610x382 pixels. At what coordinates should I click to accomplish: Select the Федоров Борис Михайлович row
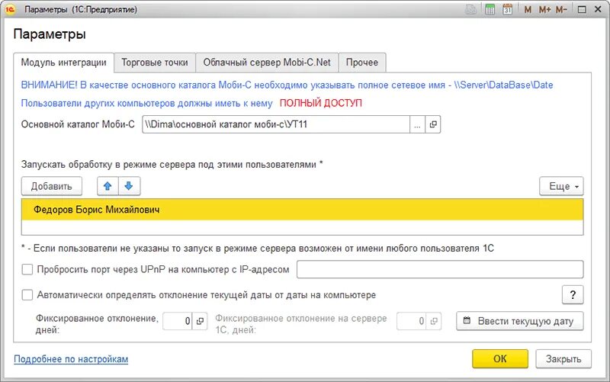(x=302, y=210)
